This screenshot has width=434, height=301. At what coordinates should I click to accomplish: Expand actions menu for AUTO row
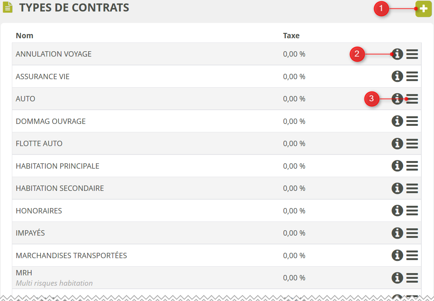[x=412, y=99]
